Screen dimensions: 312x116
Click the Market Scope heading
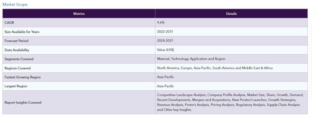(x=15, y=4)
